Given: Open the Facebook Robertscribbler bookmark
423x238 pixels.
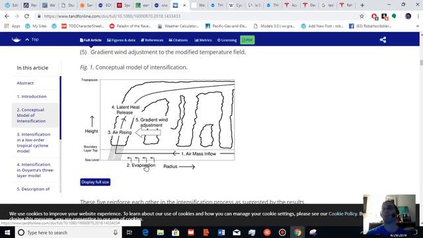Looking at the screenshot, I should (x=370, y=26).
